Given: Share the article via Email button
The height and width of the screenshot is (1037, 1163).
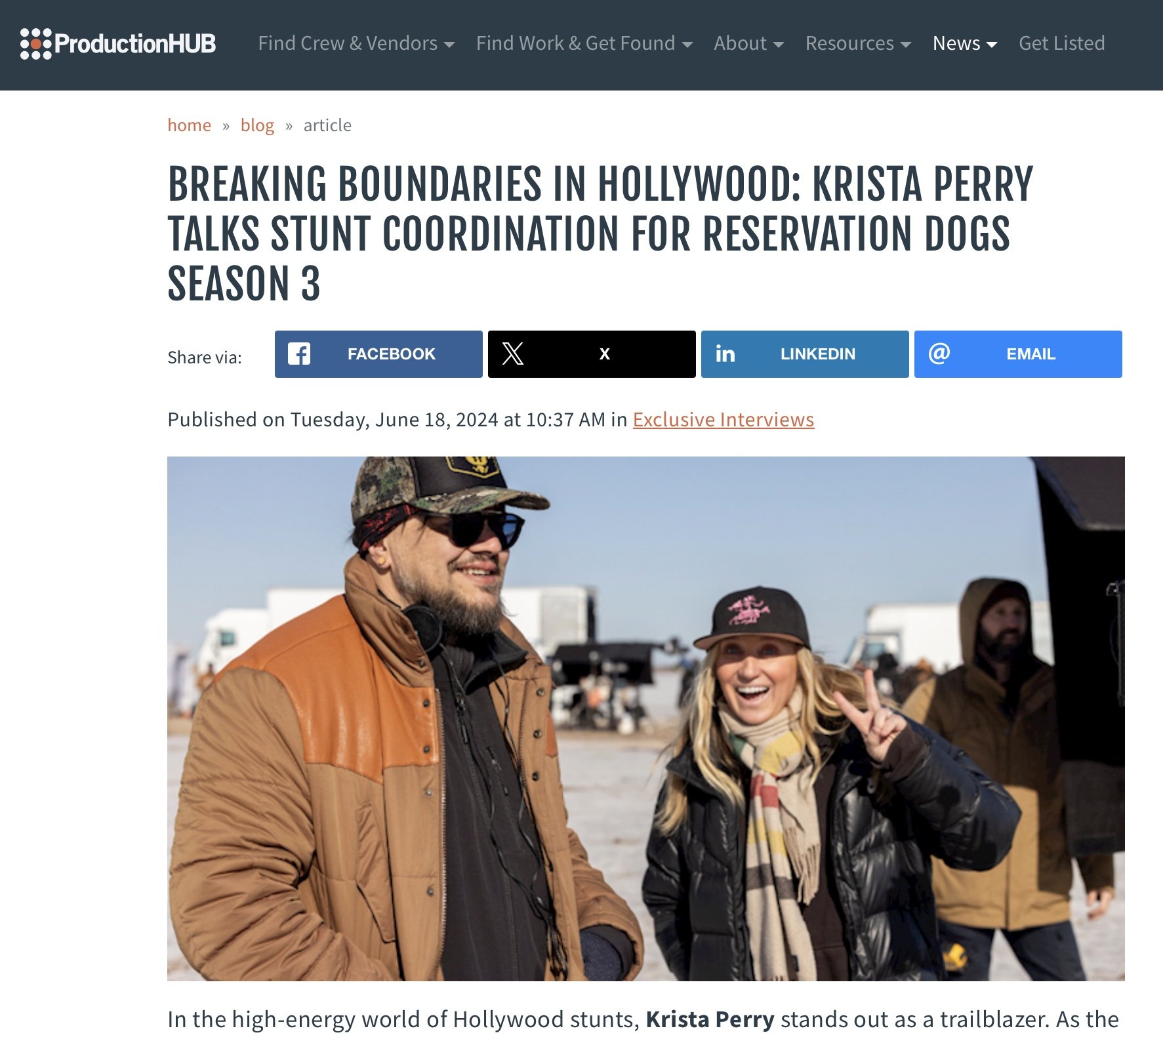Looking at the screenshot, I should [1018, 354].
